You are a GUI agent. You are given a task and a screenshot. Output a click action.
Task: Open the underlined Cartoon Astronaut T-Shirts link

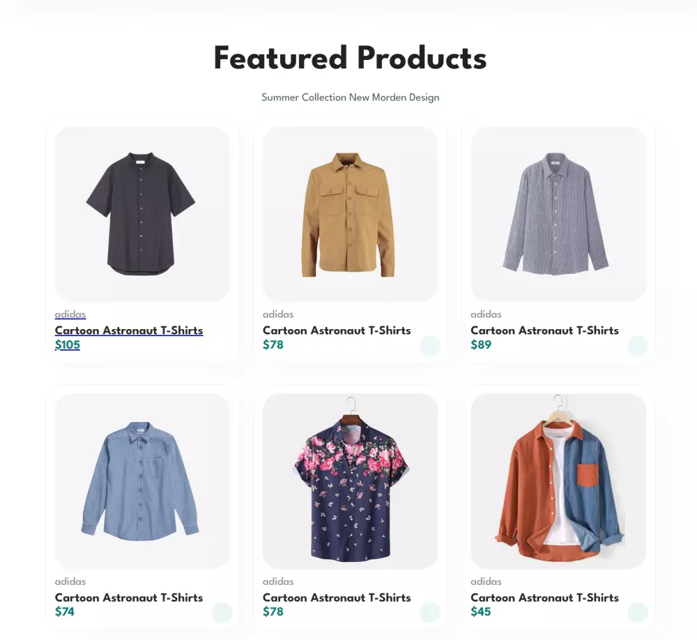pyautogui.click(x=129, y=330)
